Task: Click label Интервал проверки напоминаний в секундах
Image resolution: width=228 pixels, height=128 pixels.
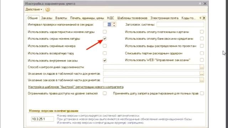Action: pyautogui.click(x=61, y=25)
